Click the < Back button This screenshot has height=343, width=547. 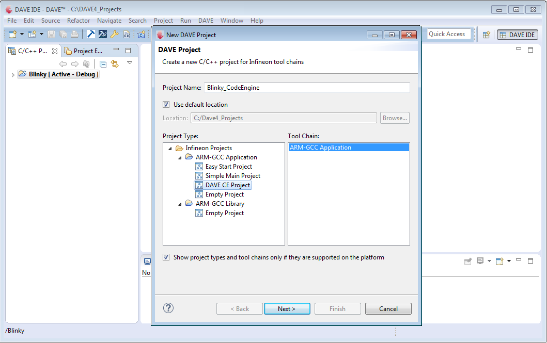(x=239, y=309)
